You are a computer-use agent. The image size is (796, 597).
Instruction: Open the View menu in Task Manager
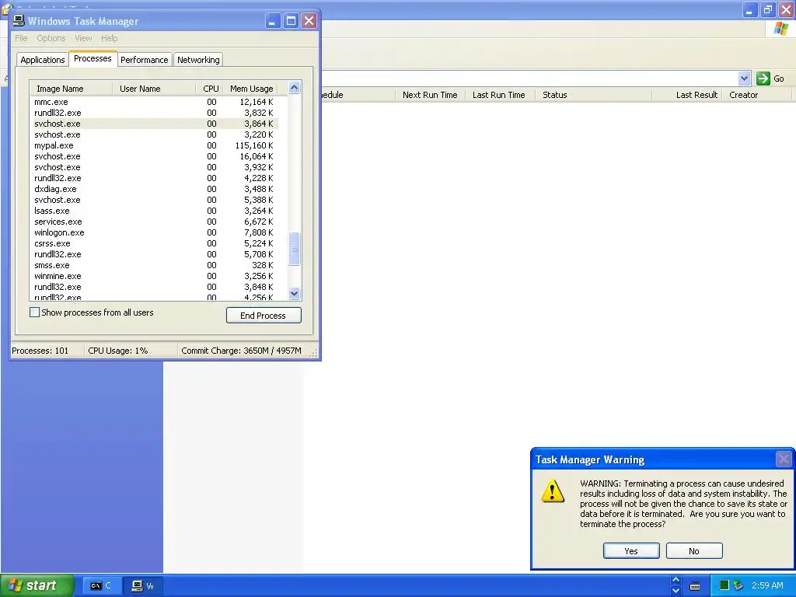(83, 38)
